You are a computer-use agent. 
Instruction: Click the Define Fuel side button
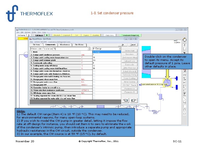pos(129,51)
